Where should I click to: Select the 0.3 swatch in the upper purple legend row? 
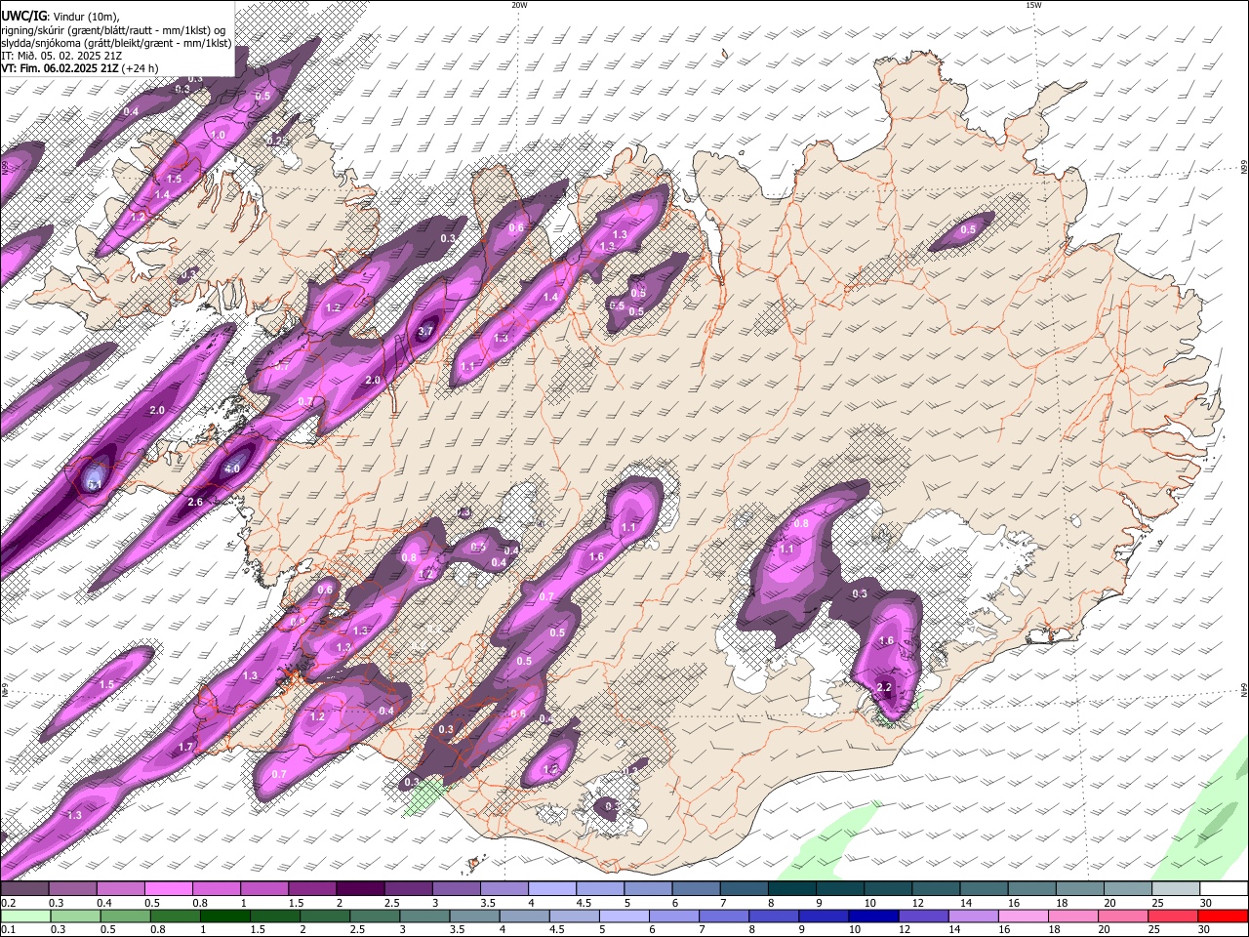tap(72, 888)
